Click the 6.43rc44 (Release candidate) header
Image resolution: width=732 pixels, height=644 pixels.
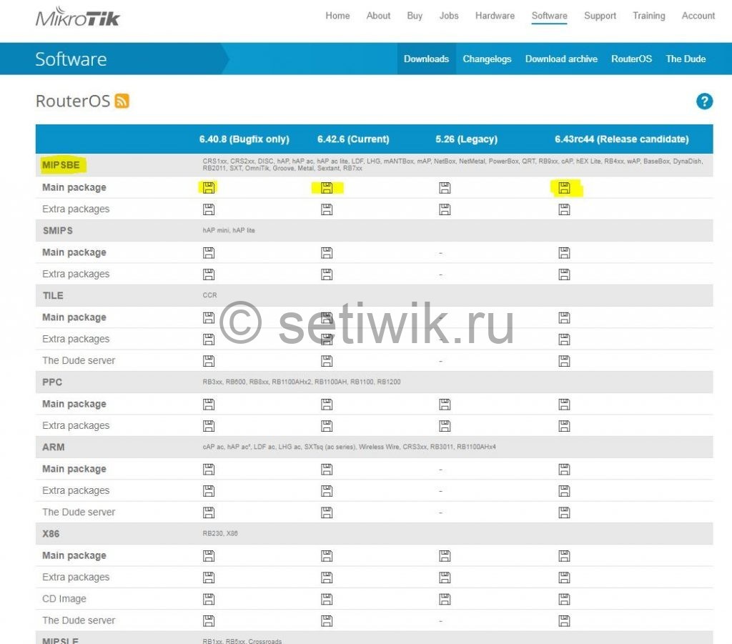[x=621, y=139]
